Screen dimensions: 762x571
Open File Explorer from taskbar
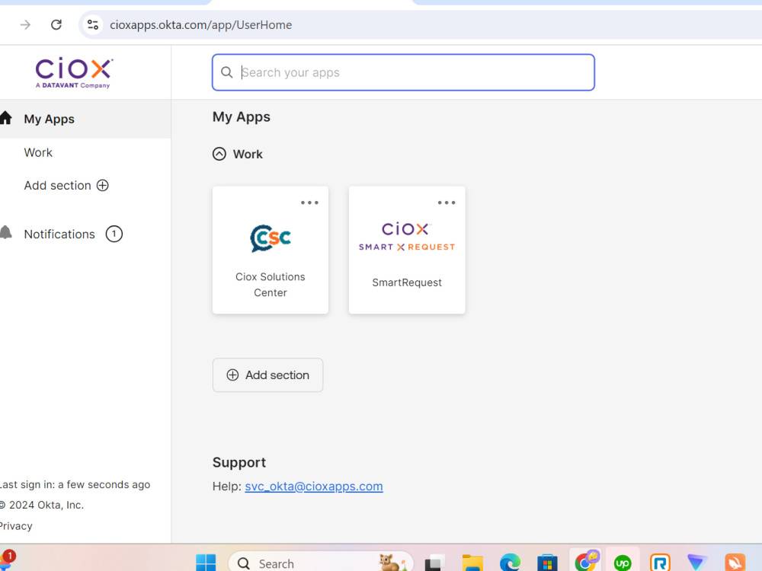(x=472, y=563)
